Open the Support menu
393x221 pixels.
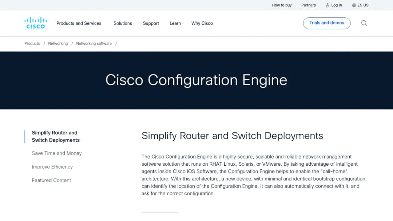point(151,23)
